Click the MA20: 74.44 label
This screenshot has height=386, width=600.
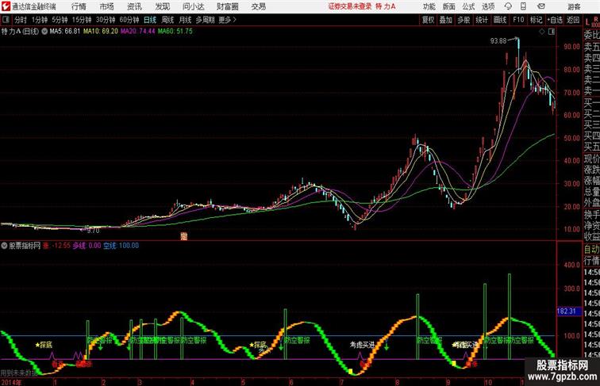(138, 32)
